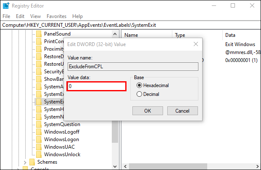Expand the Schemes tree node
This screenshot has height=170, width=261.
(x=25, y=162)
